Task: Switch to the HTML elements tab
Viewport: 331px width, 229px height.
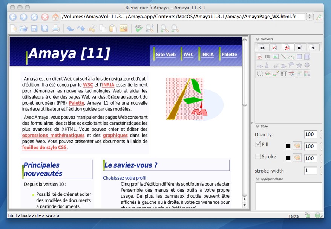Action: (262, 48)
